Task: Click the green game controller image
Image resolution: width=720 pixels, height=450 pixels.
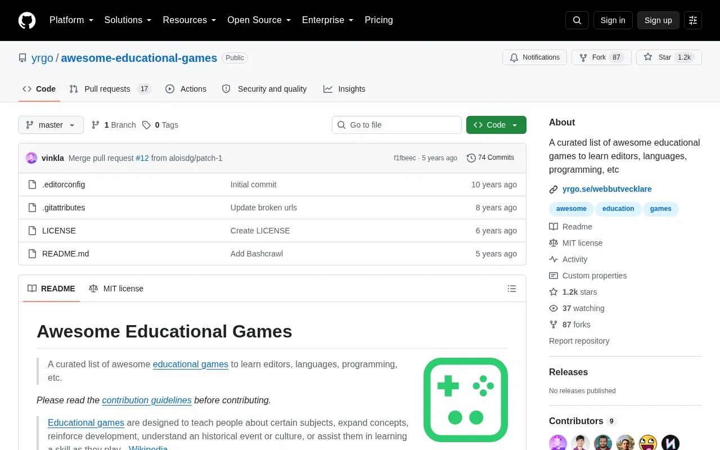Action: [x=466, y=400]
